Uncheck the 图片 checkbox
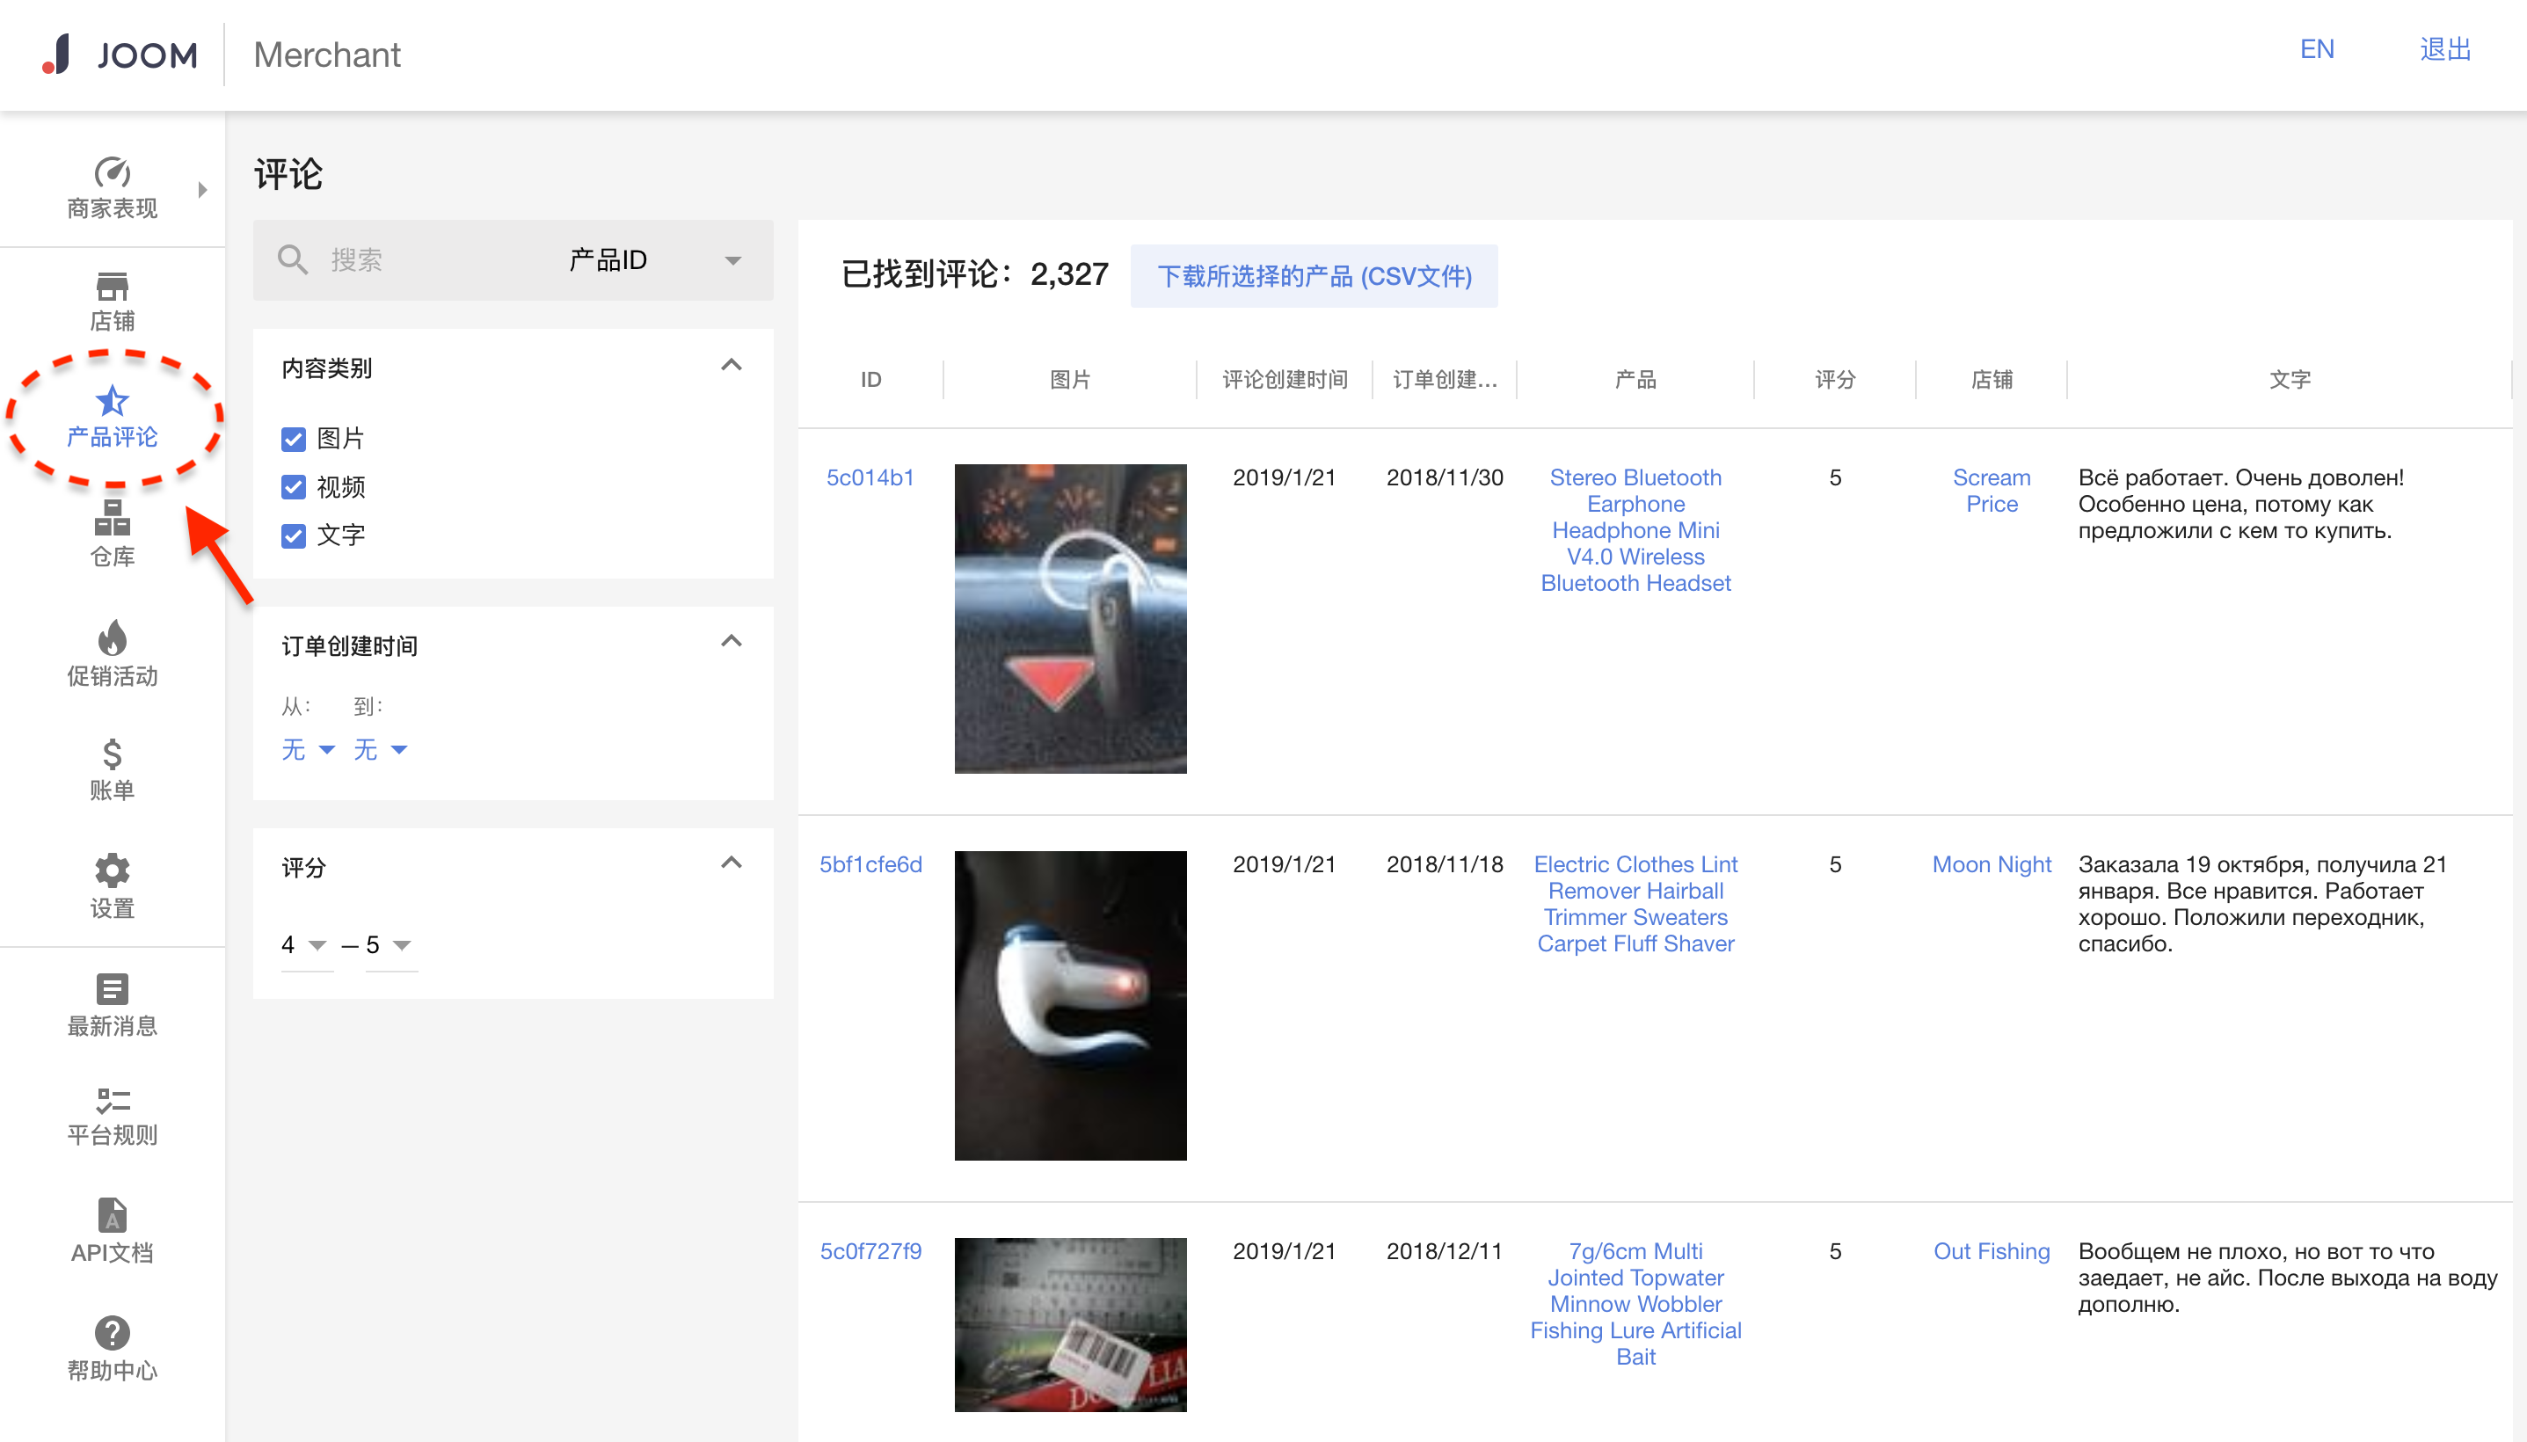 pyautogui.click(x=293, y=439)
